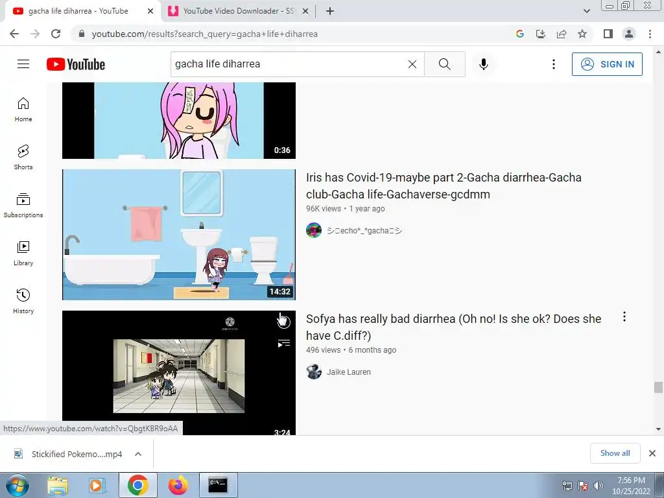Open the Jaike Lauren channel name
The width and height of the screenshot is (664, 498).
(x=348, y=372)
